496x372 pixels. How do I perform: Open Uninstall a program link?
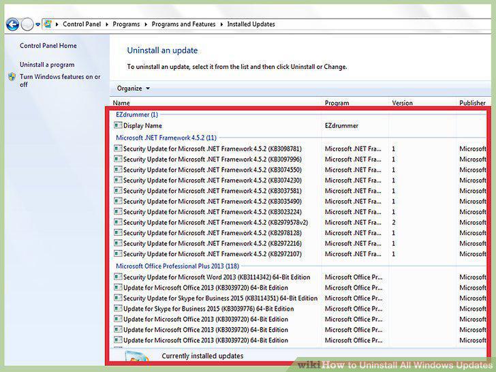[47, 65]
